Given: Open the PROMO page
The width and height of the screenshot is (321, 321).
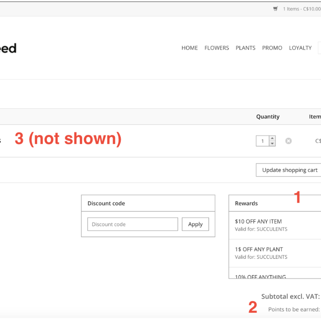Looking at the screenshot, I should point(272,48).
